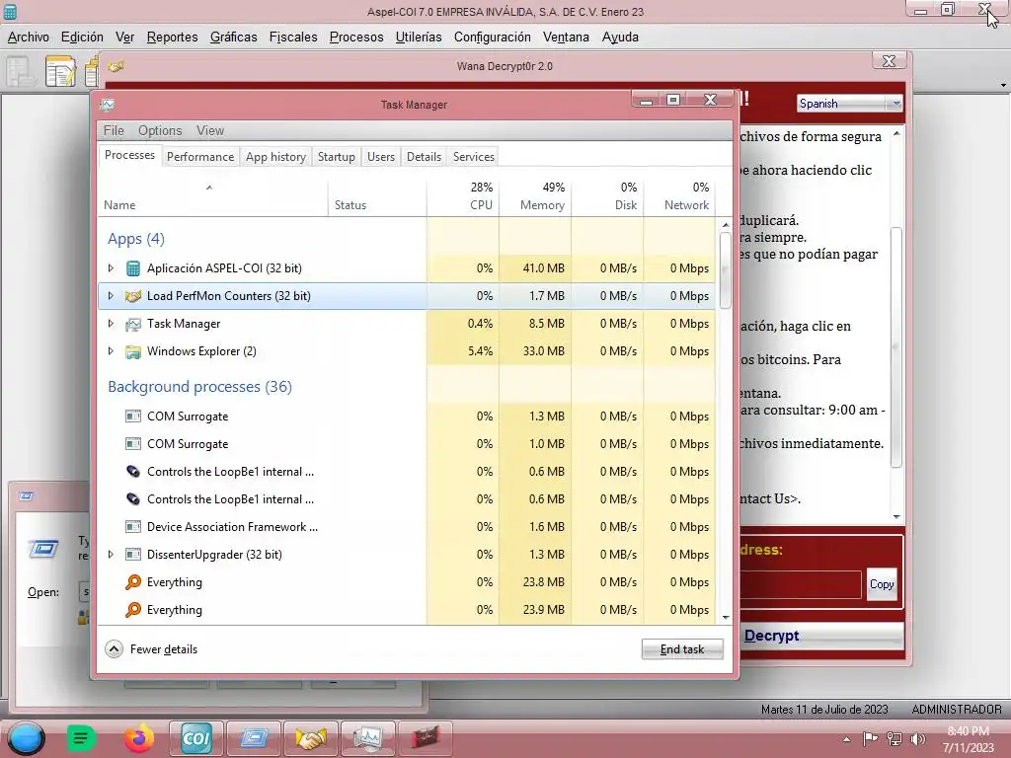This screenshot has width=1011, height=758.
Task: Click the Aspel-COI title bar app icon
Action: 10,12
